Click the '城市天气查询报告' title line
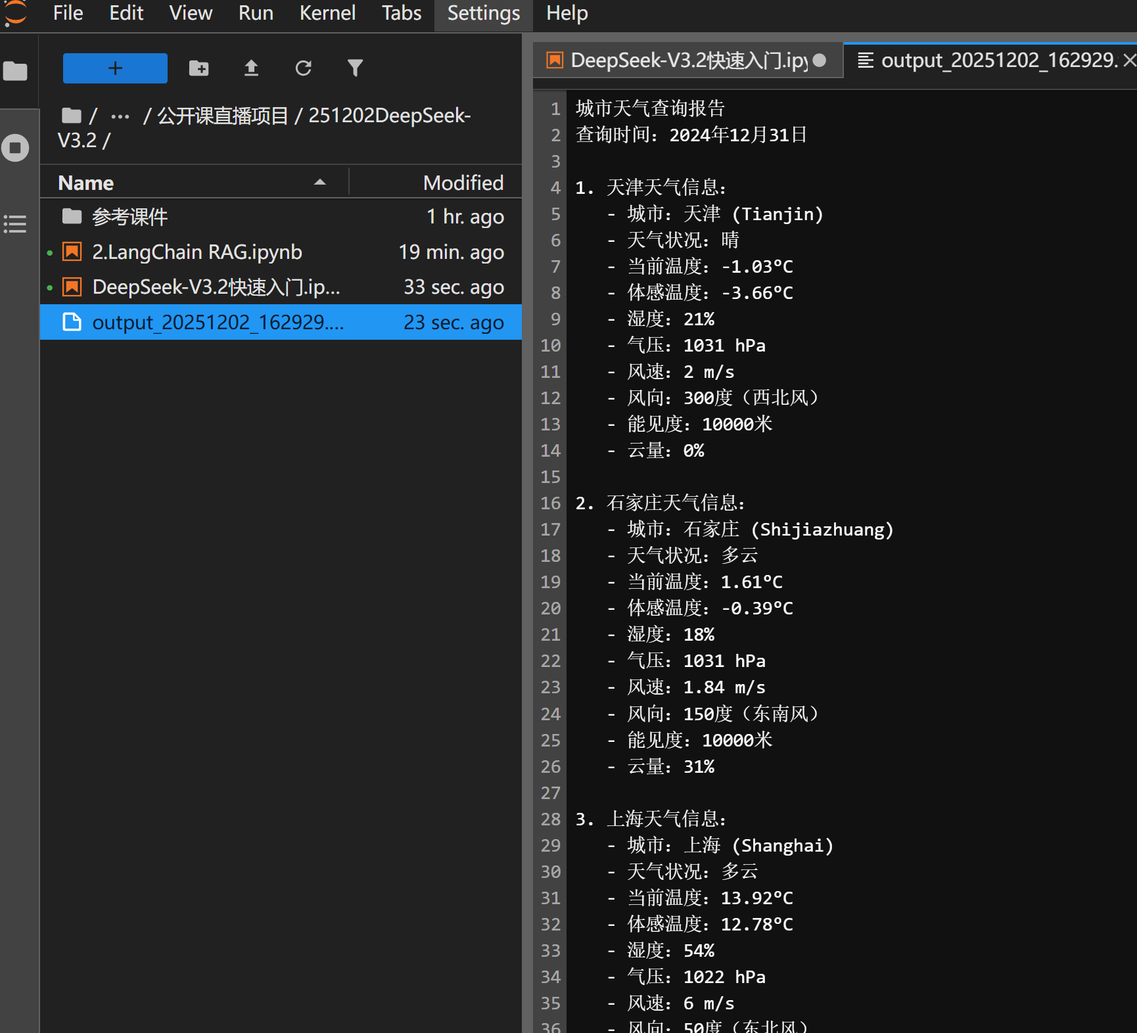Screen dimensions: 1137x1033 (650, 108)
